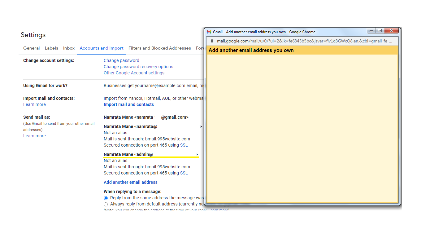Open Other Google Account settings link
The height and width of the screenshot is (238, 421).
click(134, 73)
